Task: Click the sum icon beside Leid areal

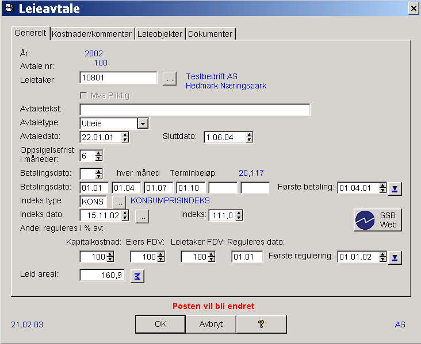Action: (137, 276)
